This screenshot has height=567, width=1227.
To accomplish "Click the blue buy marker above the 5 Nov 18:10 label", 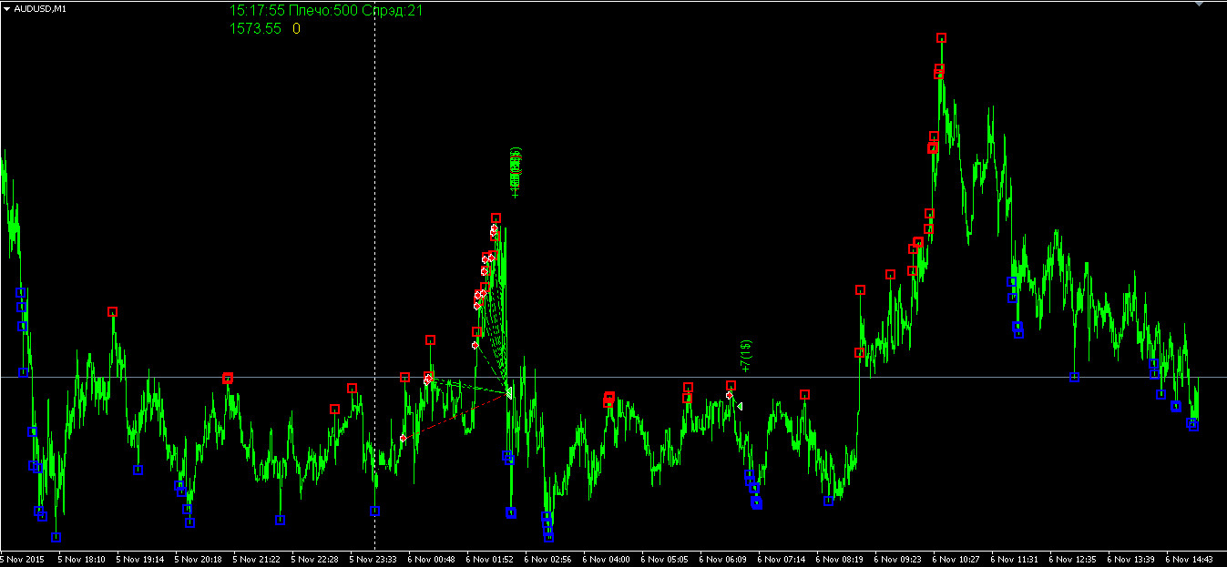I will point(56,537).
